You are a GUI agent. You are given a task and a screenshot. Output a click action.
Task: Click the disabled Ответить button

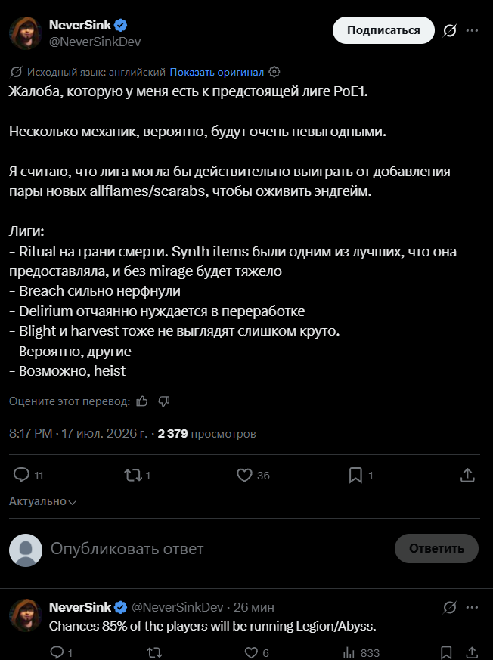[436, 548]
